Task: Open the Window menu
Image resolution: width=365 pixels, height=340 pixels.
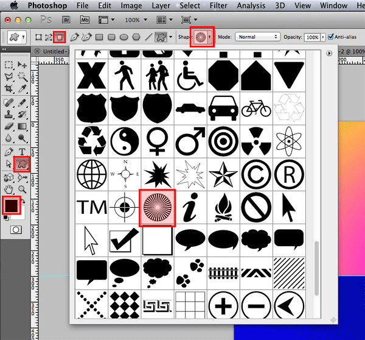Action: [333, 5]
